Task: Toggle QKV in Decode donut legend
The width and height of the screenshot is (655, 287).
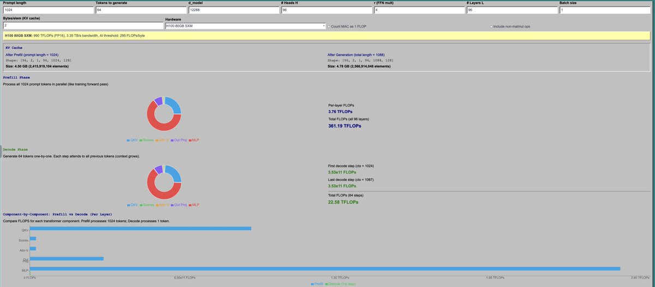Action: [x=132, y=205]
